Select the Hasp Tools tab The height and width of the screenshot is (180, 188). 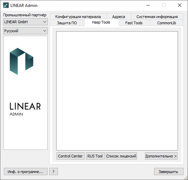[x=101, y=22]
